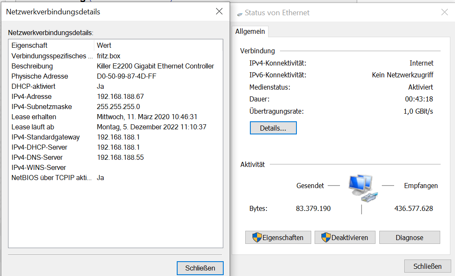The image size is (455, 276).
Task: Close the Netzwerkverbindungsdetails dialog with X
Action: pos(219,11)
